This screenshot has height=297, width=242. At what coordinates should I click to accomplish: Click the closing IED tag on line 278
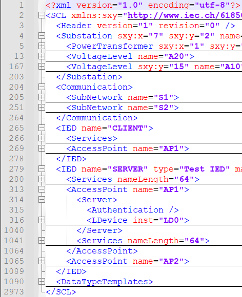click(71, 159)
